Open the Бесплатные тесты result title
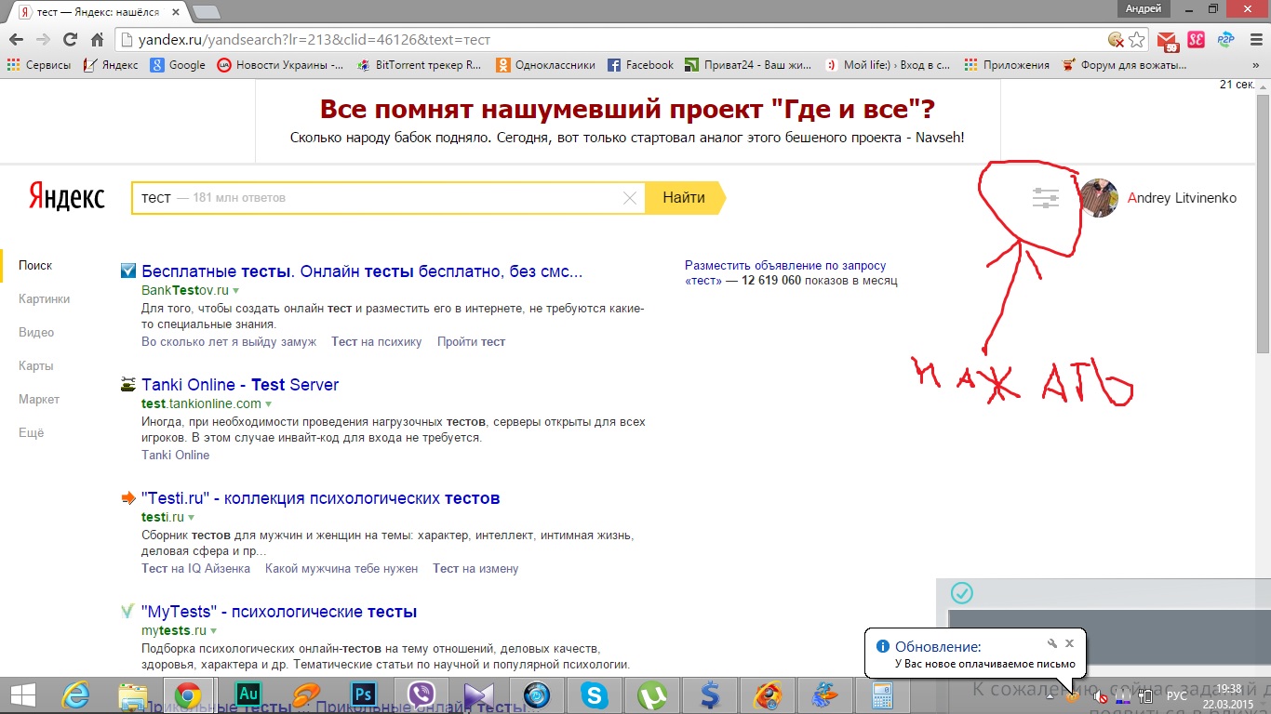1271x714 pixels. click(x=362, y=271)
